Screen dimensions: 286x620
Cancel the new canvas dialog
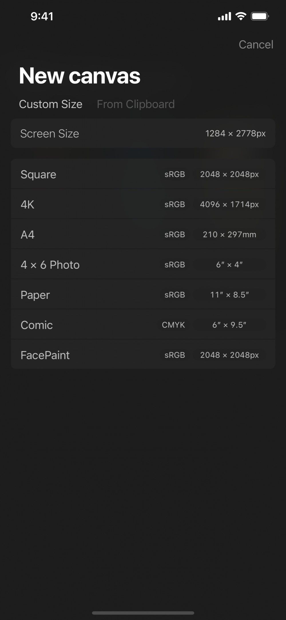tap(256, 45)
